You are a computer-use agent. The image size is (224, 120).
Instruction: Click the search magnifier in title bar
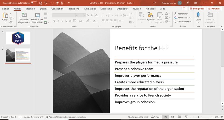tap(154, 3)
